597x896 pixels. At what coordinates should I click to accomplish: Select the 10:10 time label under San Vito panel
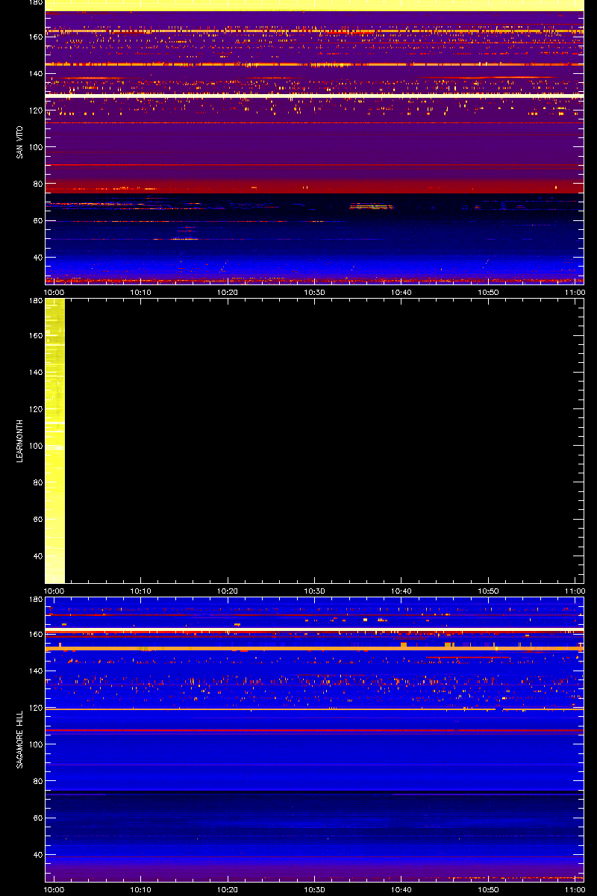pos(141,293)
